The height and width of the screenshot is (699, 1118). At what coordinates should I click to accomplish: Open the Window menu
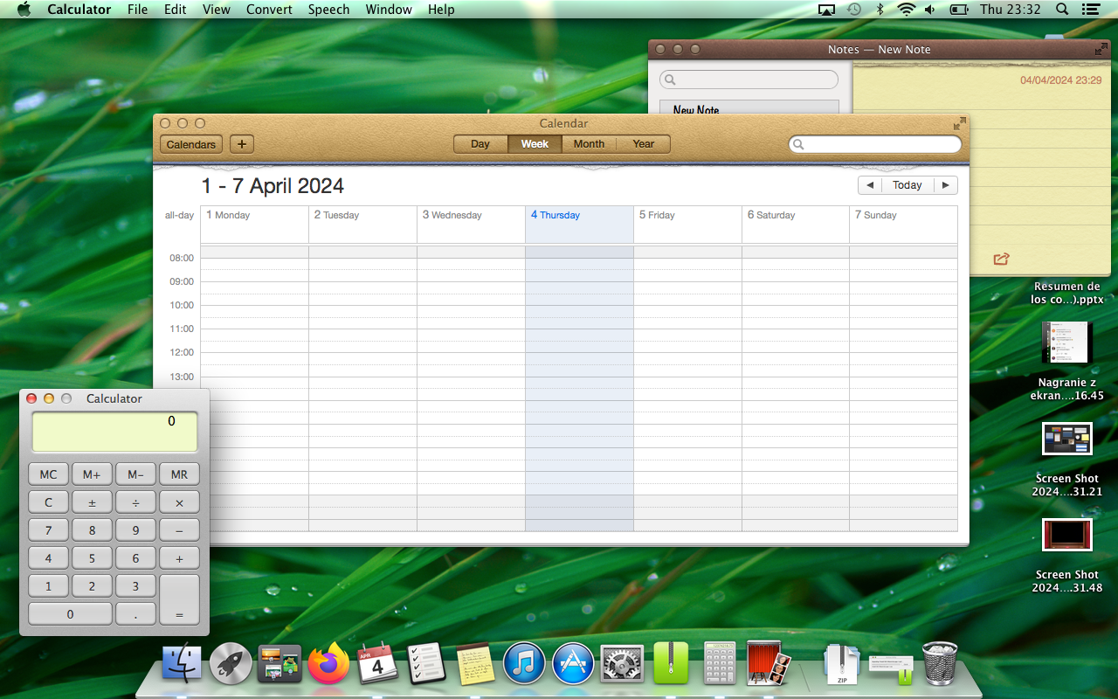(389, 10)
